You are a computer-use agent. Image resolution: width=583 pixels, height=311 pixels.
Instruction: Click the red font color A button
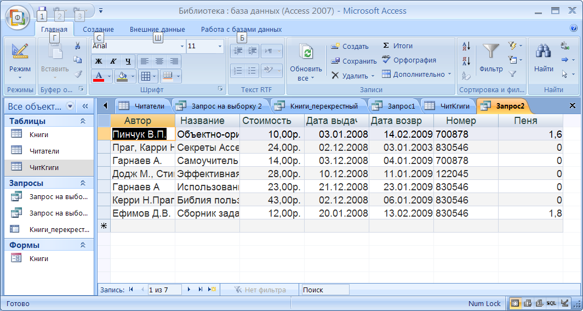click(x=99, y=76)
